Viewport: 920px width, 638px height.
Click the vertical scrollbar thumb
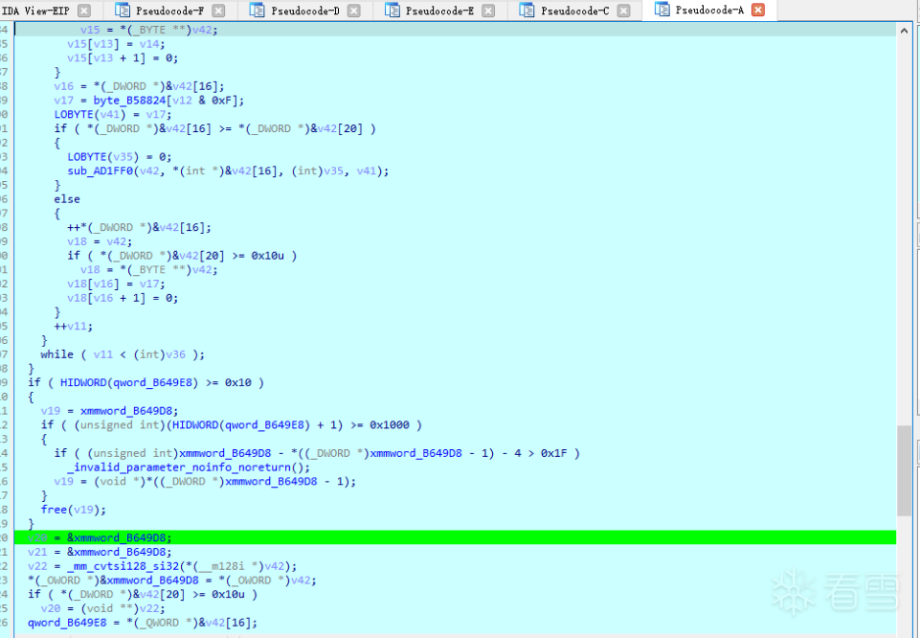(904, 470)
